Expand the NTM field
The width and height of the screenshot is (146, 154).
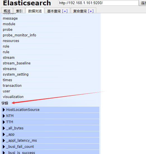tap(50, 116)
